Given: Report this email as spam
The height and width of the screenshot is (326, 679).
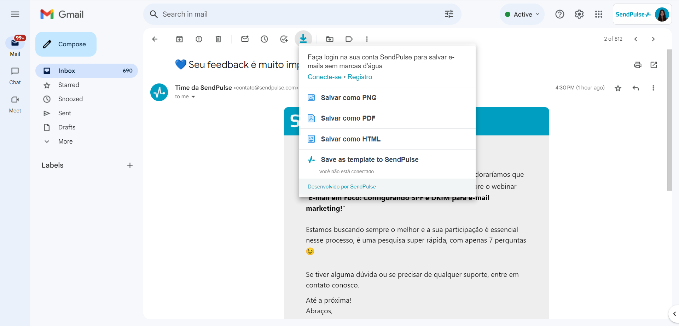Looking at the screenshot, I should [199, 39].
